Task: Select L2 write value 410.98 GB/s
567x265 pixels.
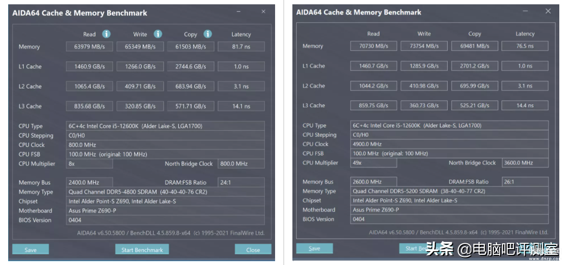Action: [x=424, y=86]
